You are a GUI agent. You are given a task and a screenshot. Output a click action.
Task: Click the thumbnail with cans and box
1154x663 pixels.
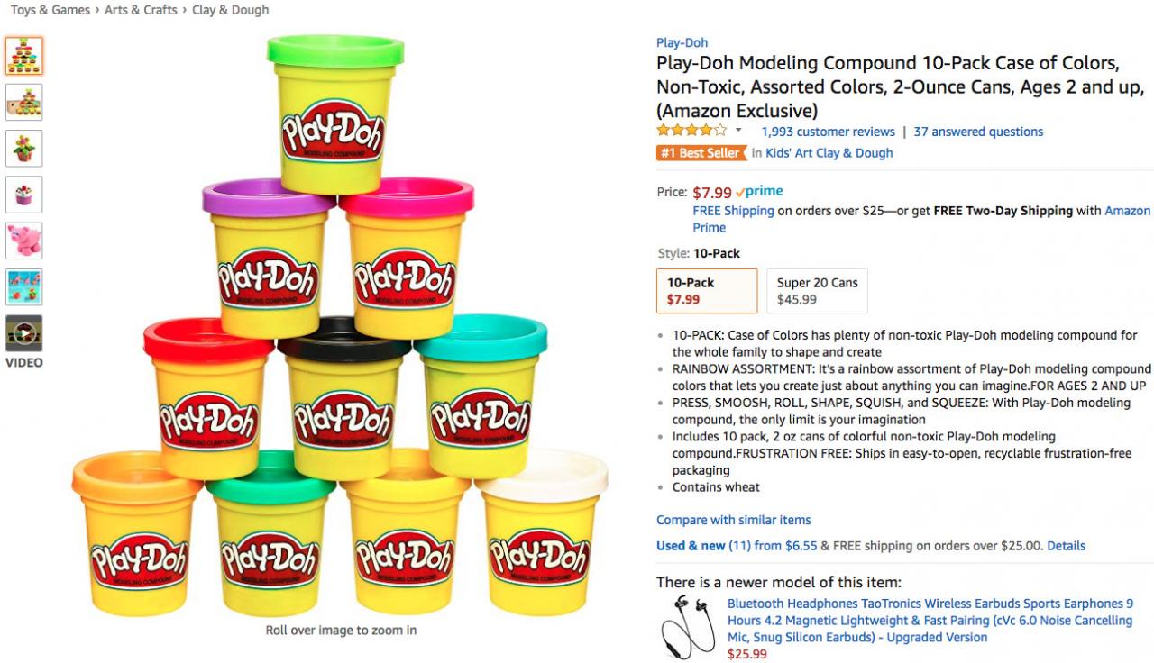click(24, 102)
